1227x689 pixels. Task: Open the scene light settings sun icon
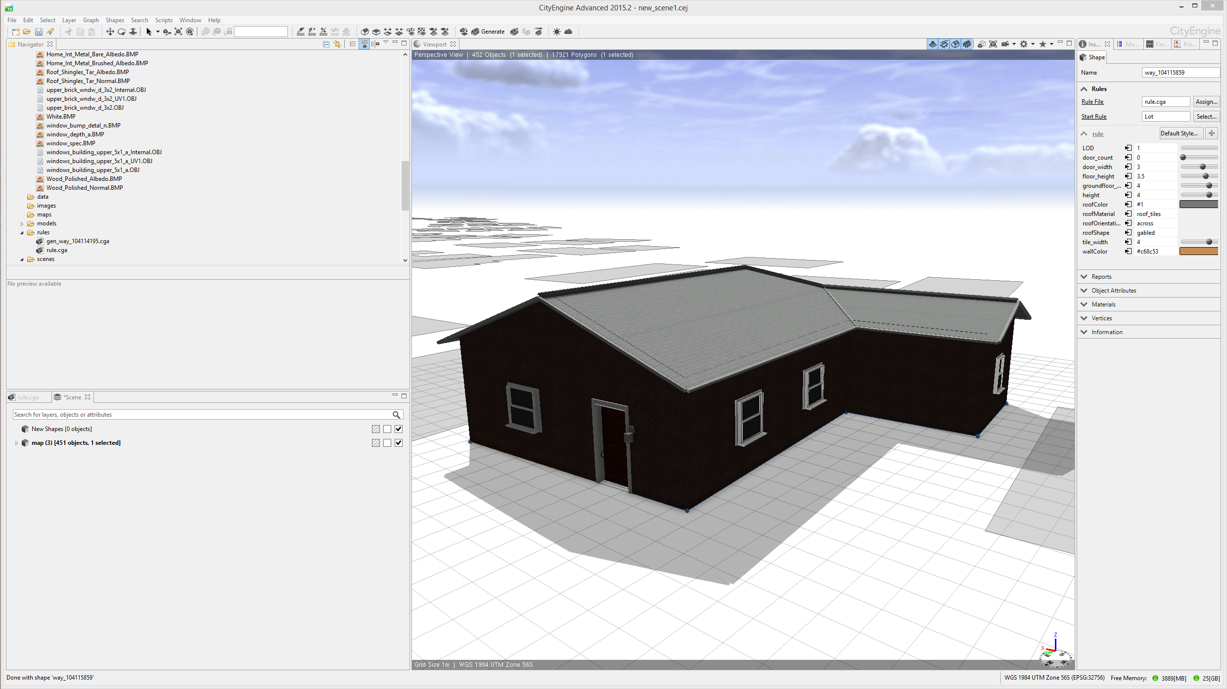(557, 32)
